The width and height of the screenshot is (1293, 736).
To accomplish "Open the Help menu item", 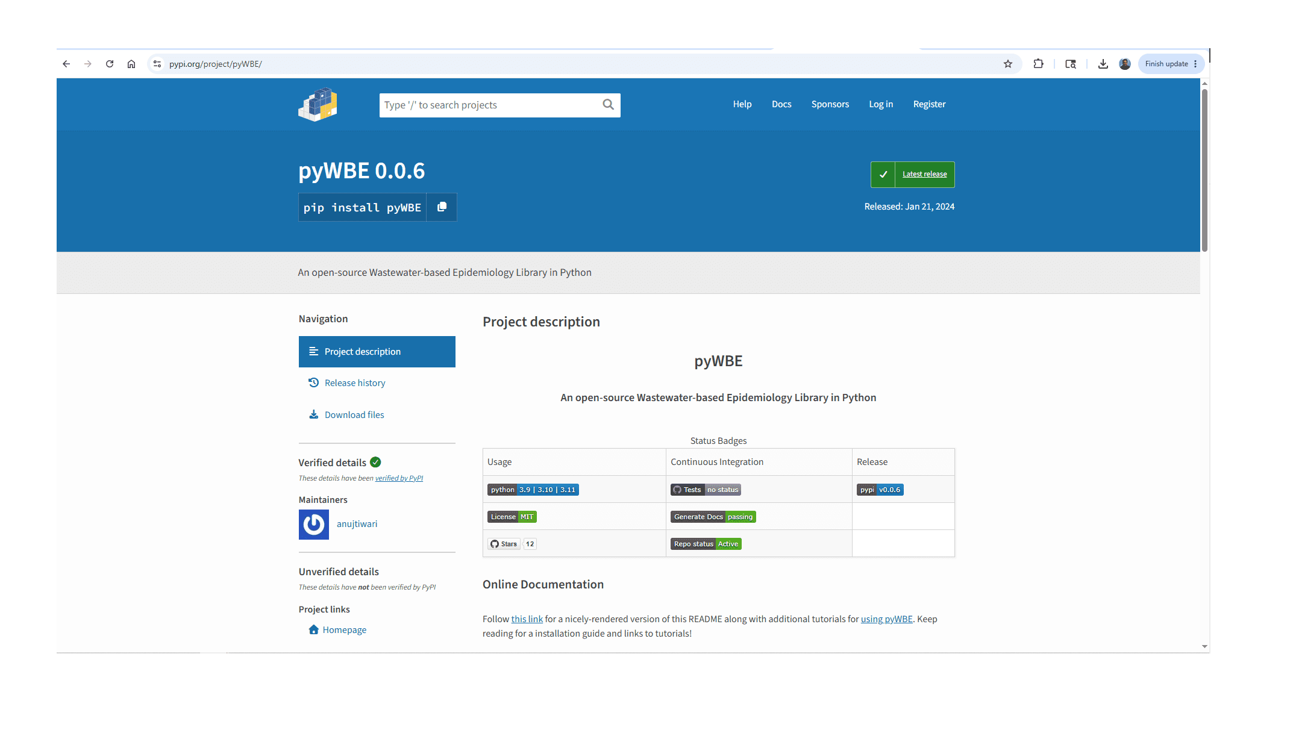I will [x=742, y=104].
